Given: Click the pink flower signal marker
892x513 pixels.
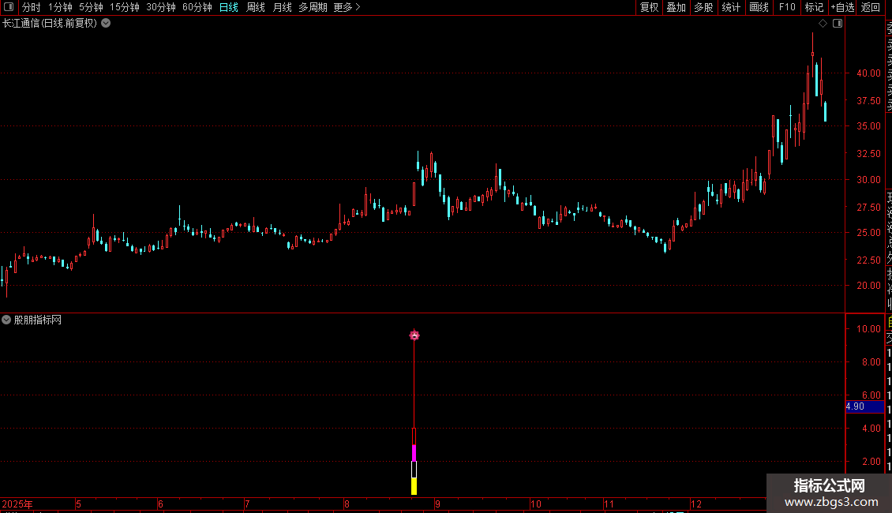Looking at the screenshot, I should [x=414, y=335].
